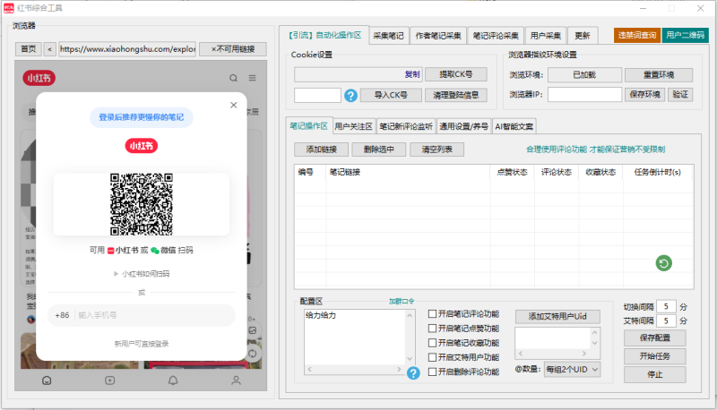
Task: Click the 清空列表 button
Action: 436,149
